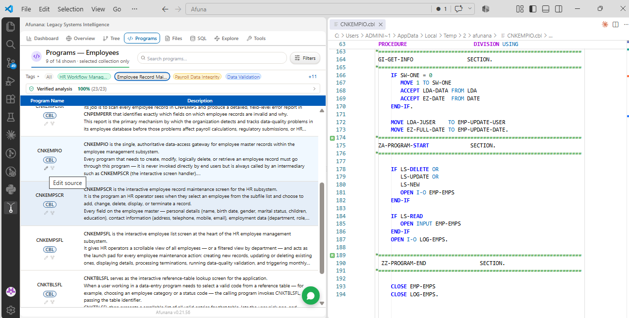
Task: Focus the Search programs input field
Action: pos(212,58)
